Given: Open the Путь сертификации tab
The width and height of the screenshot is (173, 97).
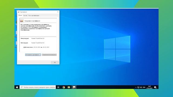Looking at the screenshot, I should pos(34,16).
